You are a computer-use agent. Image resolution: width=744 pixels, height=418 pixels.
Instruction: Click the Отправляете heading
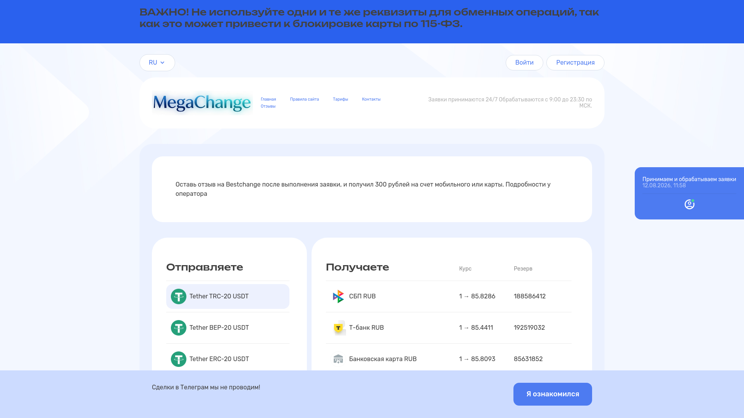(205, 267)
